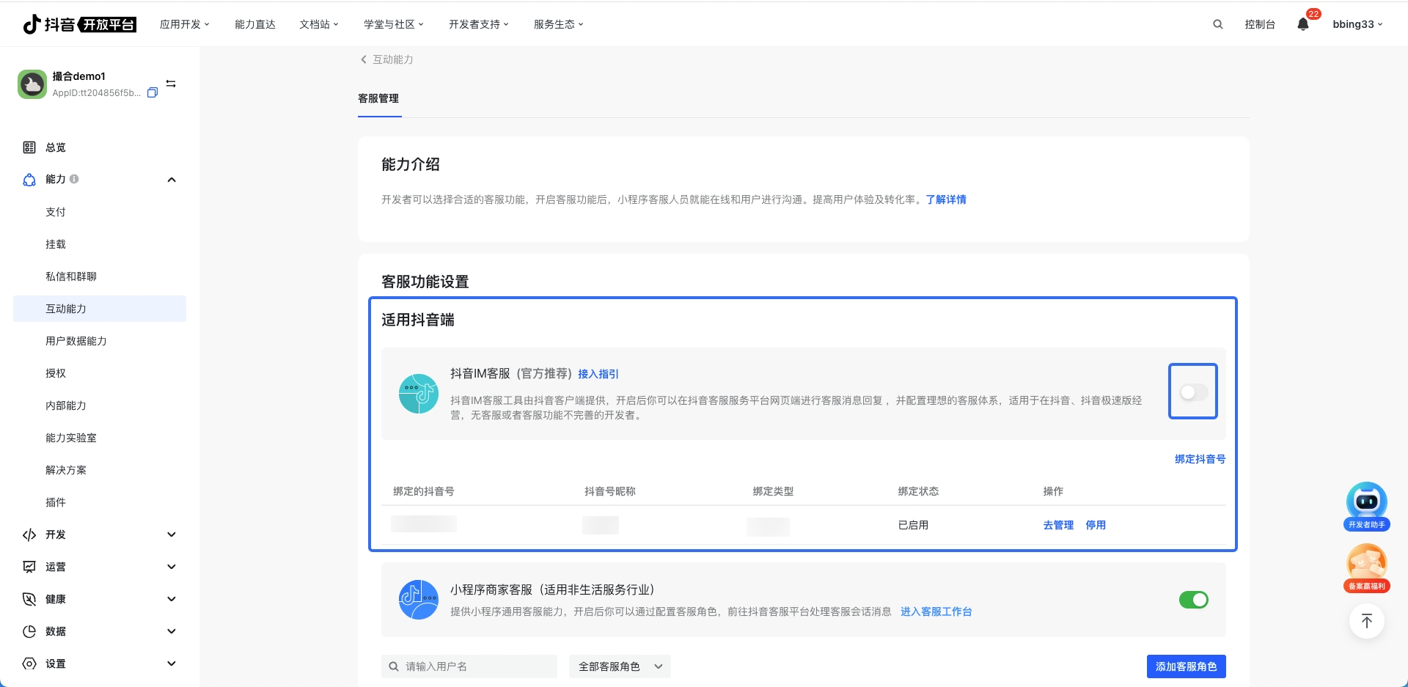Click the 互动能力 breadcrumb text

[x=393, y=59]
